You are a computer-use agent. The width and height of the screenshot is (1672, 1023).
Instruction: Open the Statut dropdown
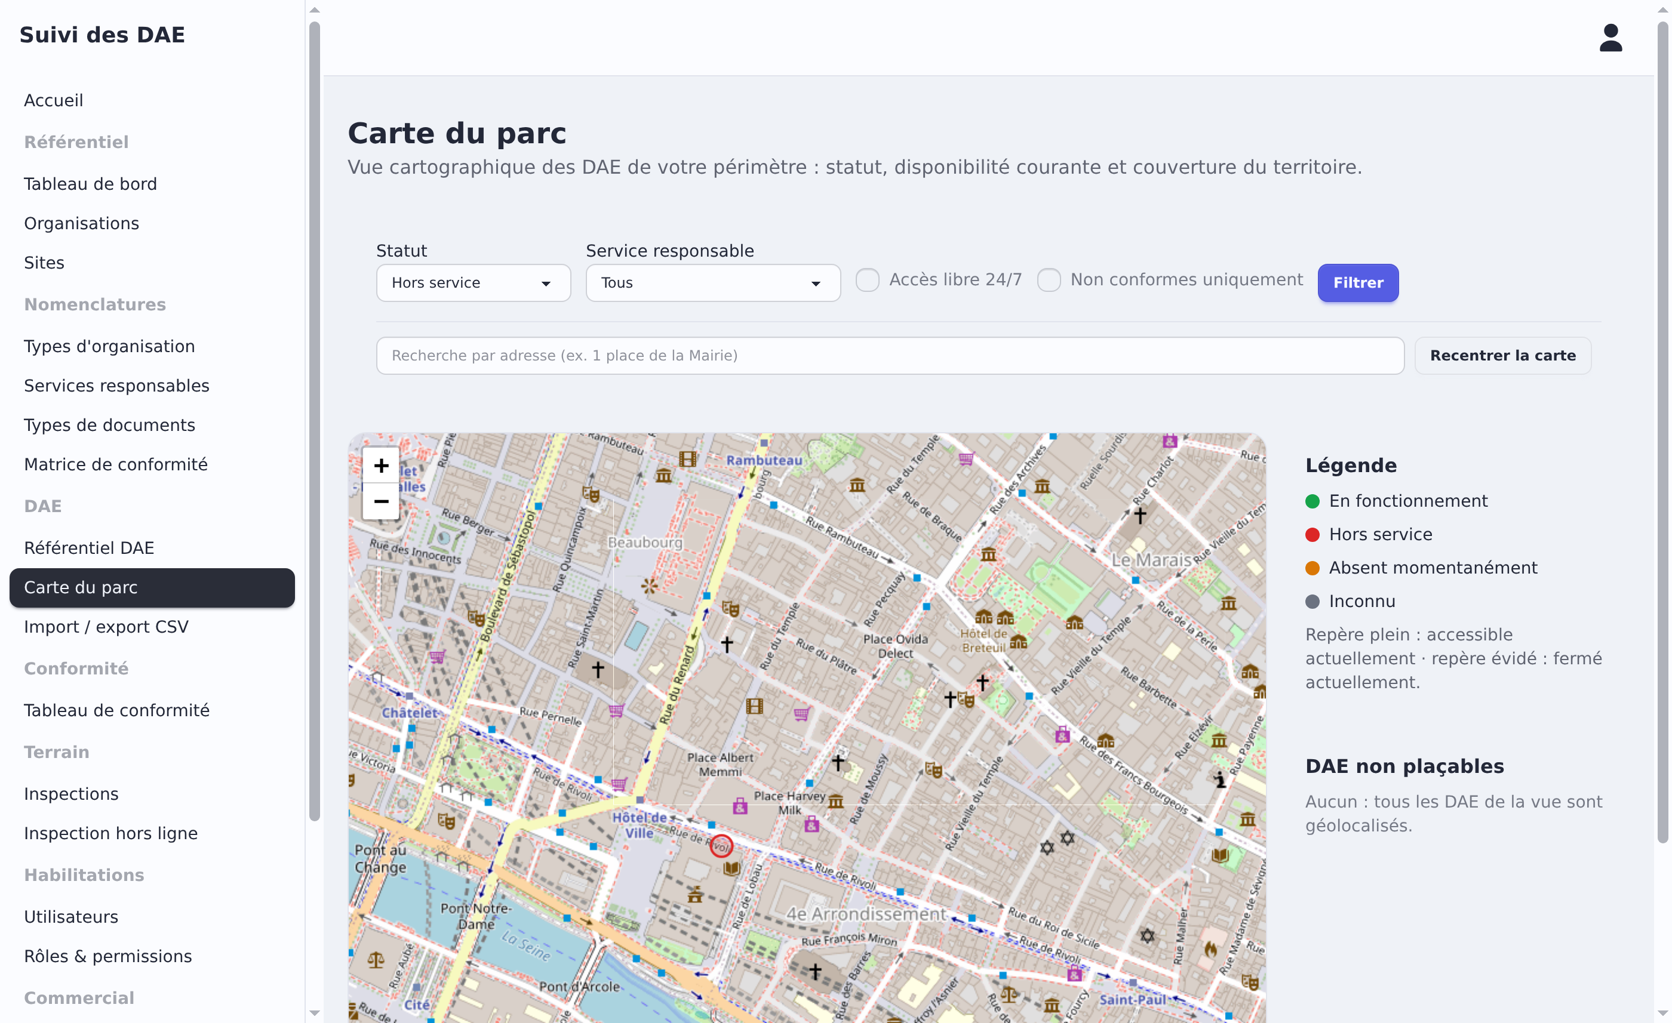473,283
